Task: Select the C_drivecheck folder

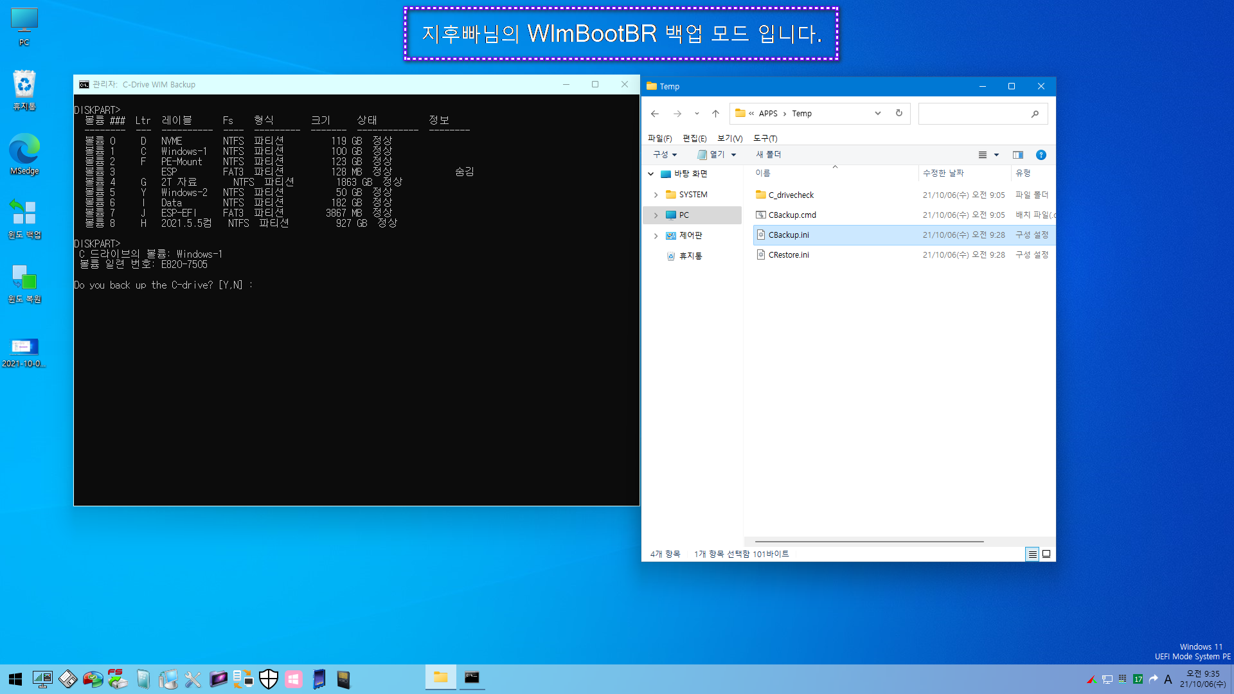Action: [x=791, y=195]
